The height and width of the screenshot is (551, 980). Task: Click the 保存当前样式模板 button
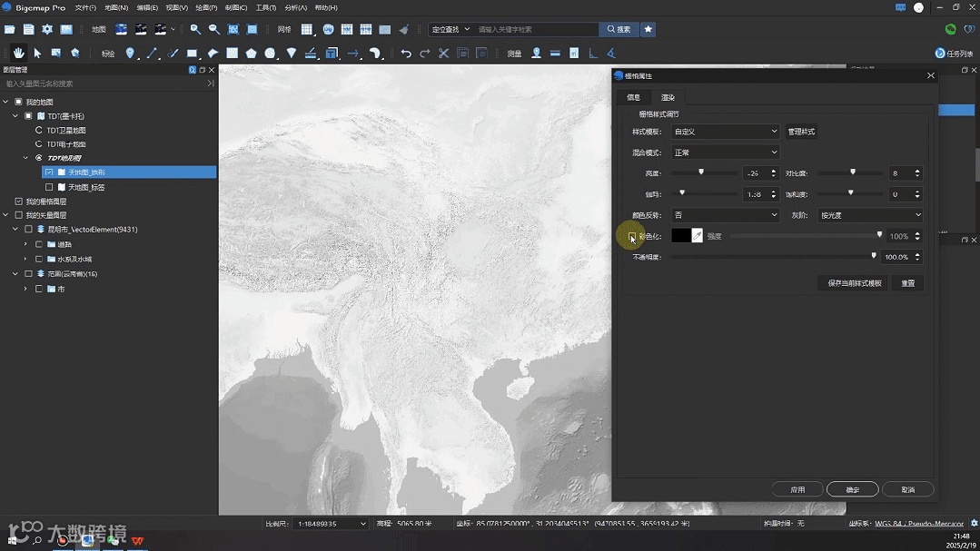(854, 283)
